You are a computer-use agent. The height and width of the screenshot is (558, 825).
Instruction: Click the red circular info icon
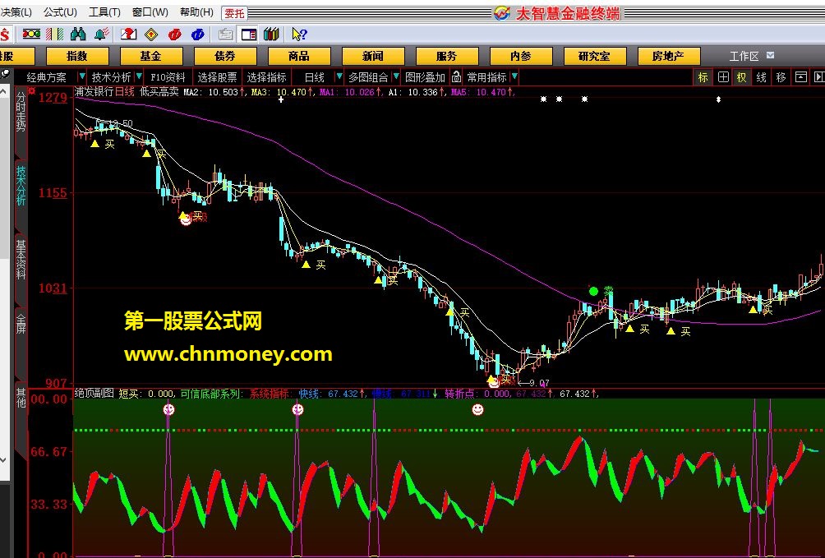click(175, 35)
